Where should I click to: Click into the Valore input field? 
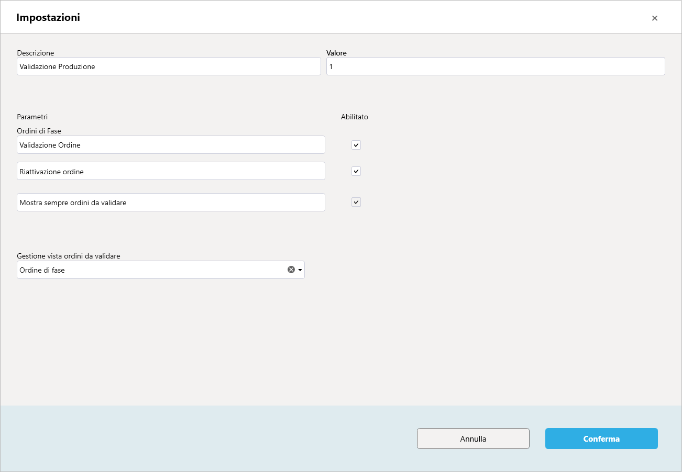click(x=496, y=66)
